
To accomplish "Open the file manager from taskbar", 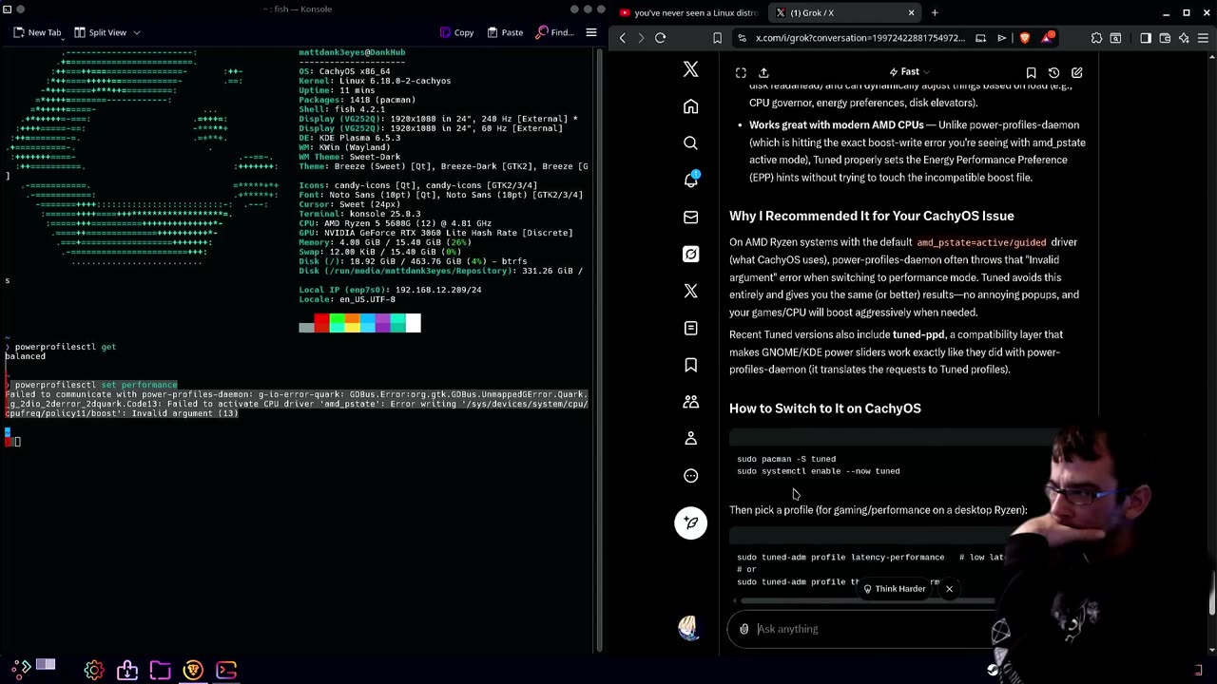I will point(160,670).
